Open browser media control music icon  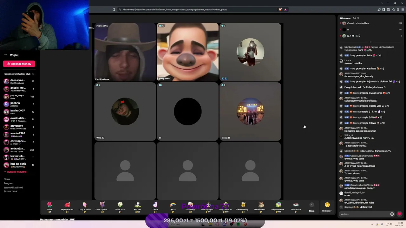click(379, 9)
